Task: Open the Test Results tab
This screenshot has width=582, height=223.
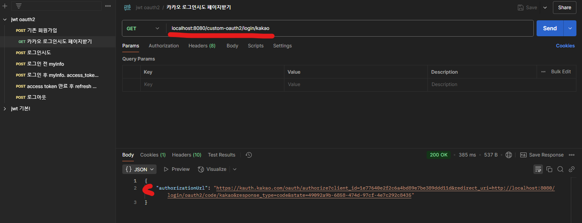Action: [221, 155]
